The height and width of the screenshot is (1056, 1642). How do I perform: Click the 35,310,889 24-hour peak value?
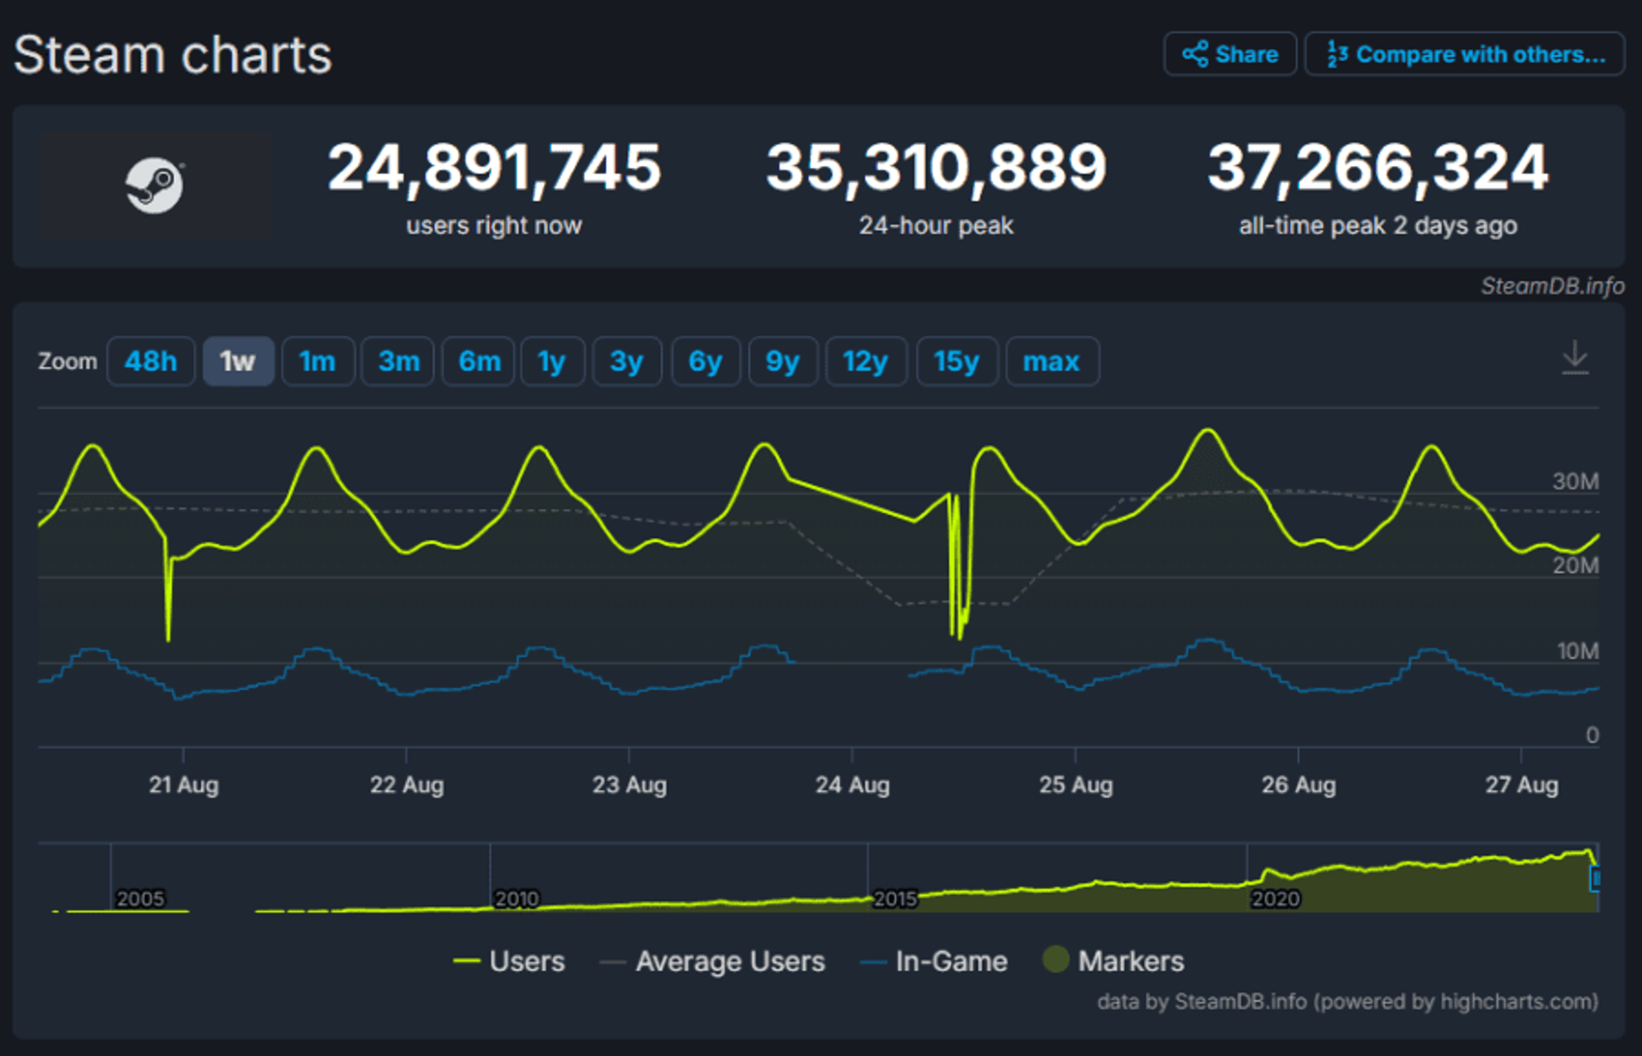[x=936, y=167]
